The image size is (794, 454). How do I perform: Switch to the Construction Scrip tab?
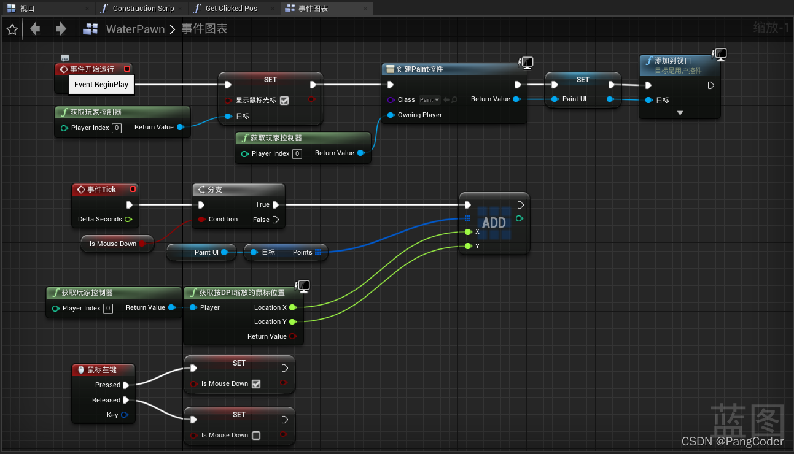click(x=141, y=9)
